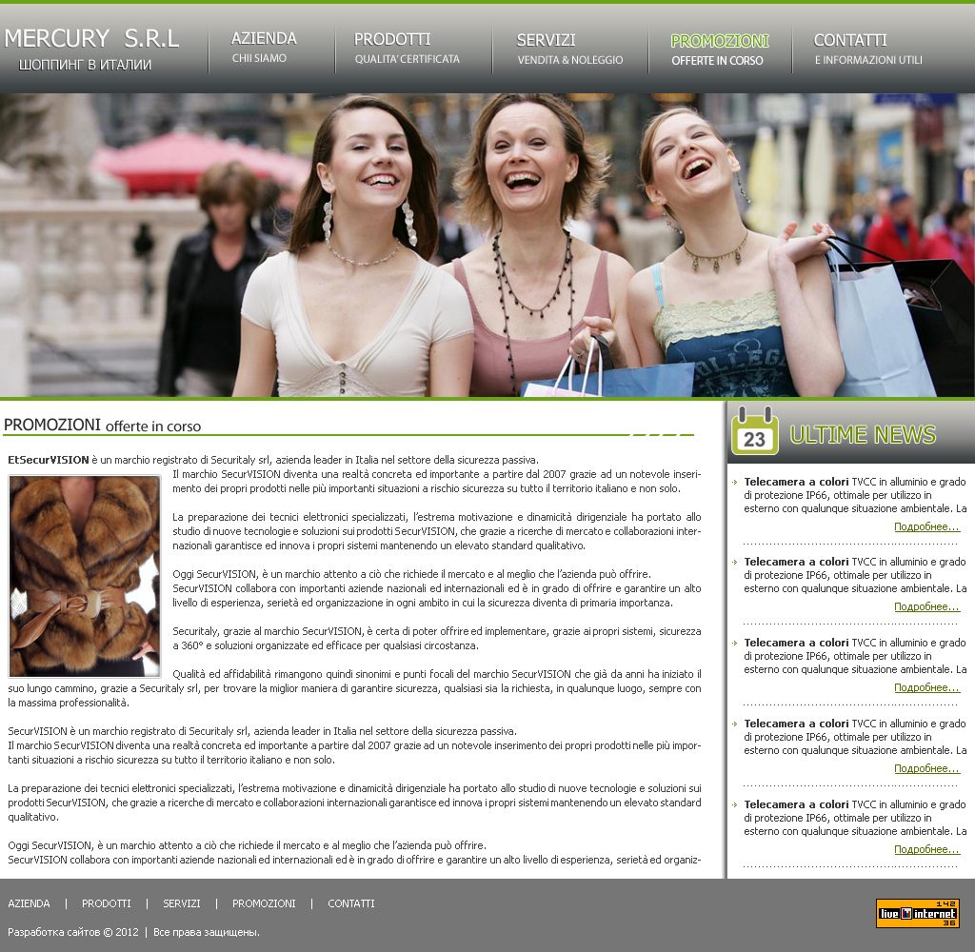Open fifth news item Подробнее link
This screenshot has height=952, width=975.
[x=926, y=849]
